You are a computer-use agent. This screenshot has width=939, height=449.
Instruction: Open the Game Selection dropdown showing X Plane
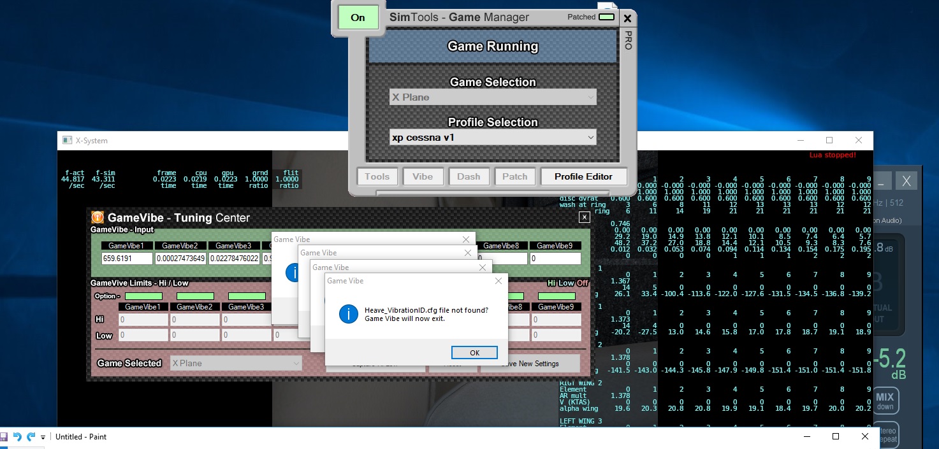click(493, 97)
